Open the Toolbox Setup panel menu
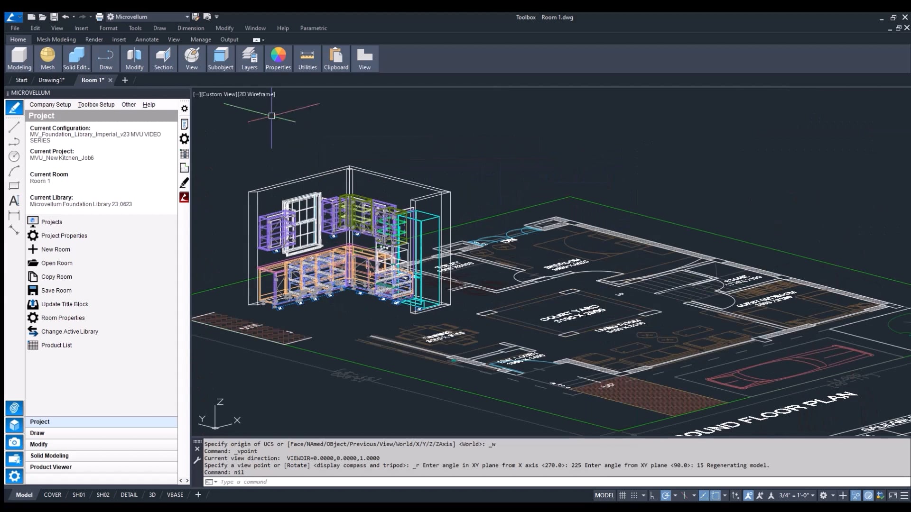Image resolution: width=911 pixels, height=512 pixels. click(96, 104)
